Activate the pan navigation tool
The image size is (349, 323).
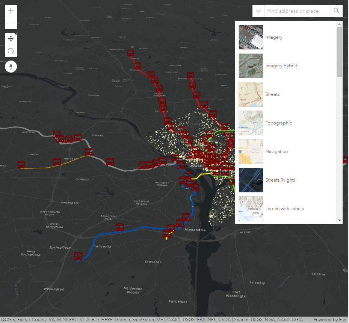[11, 38]
